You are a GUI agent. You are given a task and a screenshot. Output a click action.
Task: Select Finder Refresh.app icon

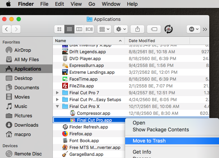tap(65, 127)
